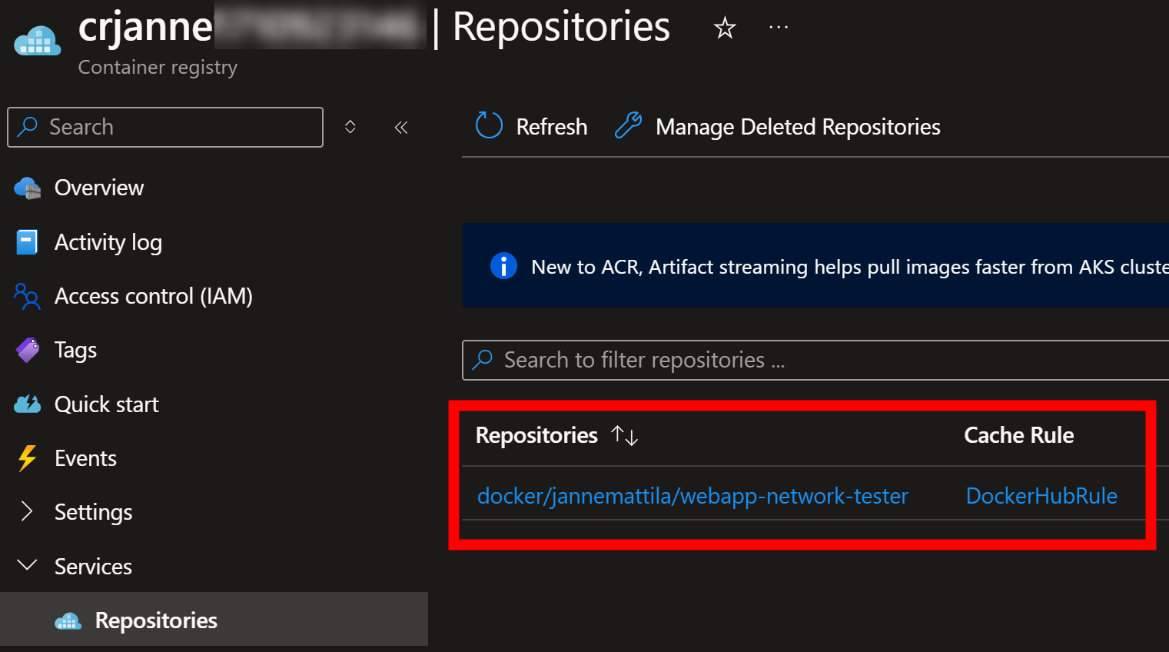1169x652 pixels.
Task: Click the Events lightning bolt icon
Action: tap(27, 458)
